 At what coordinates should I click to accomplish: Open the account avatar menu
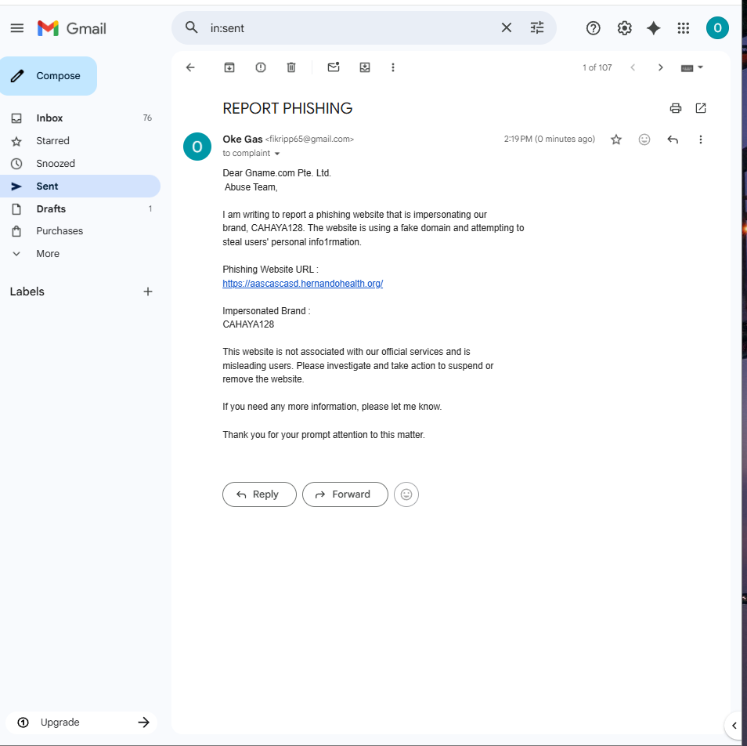717,28
